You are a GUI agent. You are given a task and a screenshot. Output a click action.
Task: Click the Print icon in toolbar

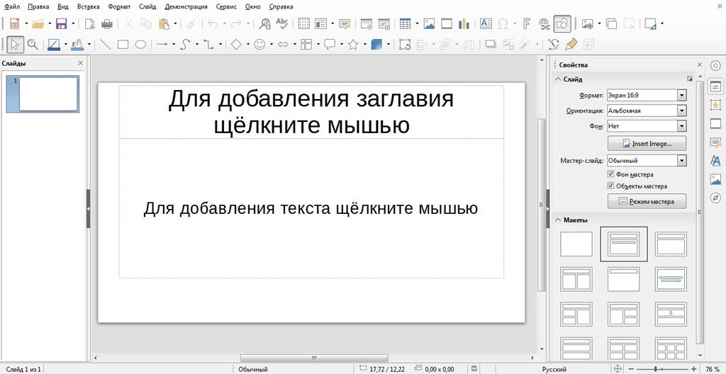tap(107, 23)
